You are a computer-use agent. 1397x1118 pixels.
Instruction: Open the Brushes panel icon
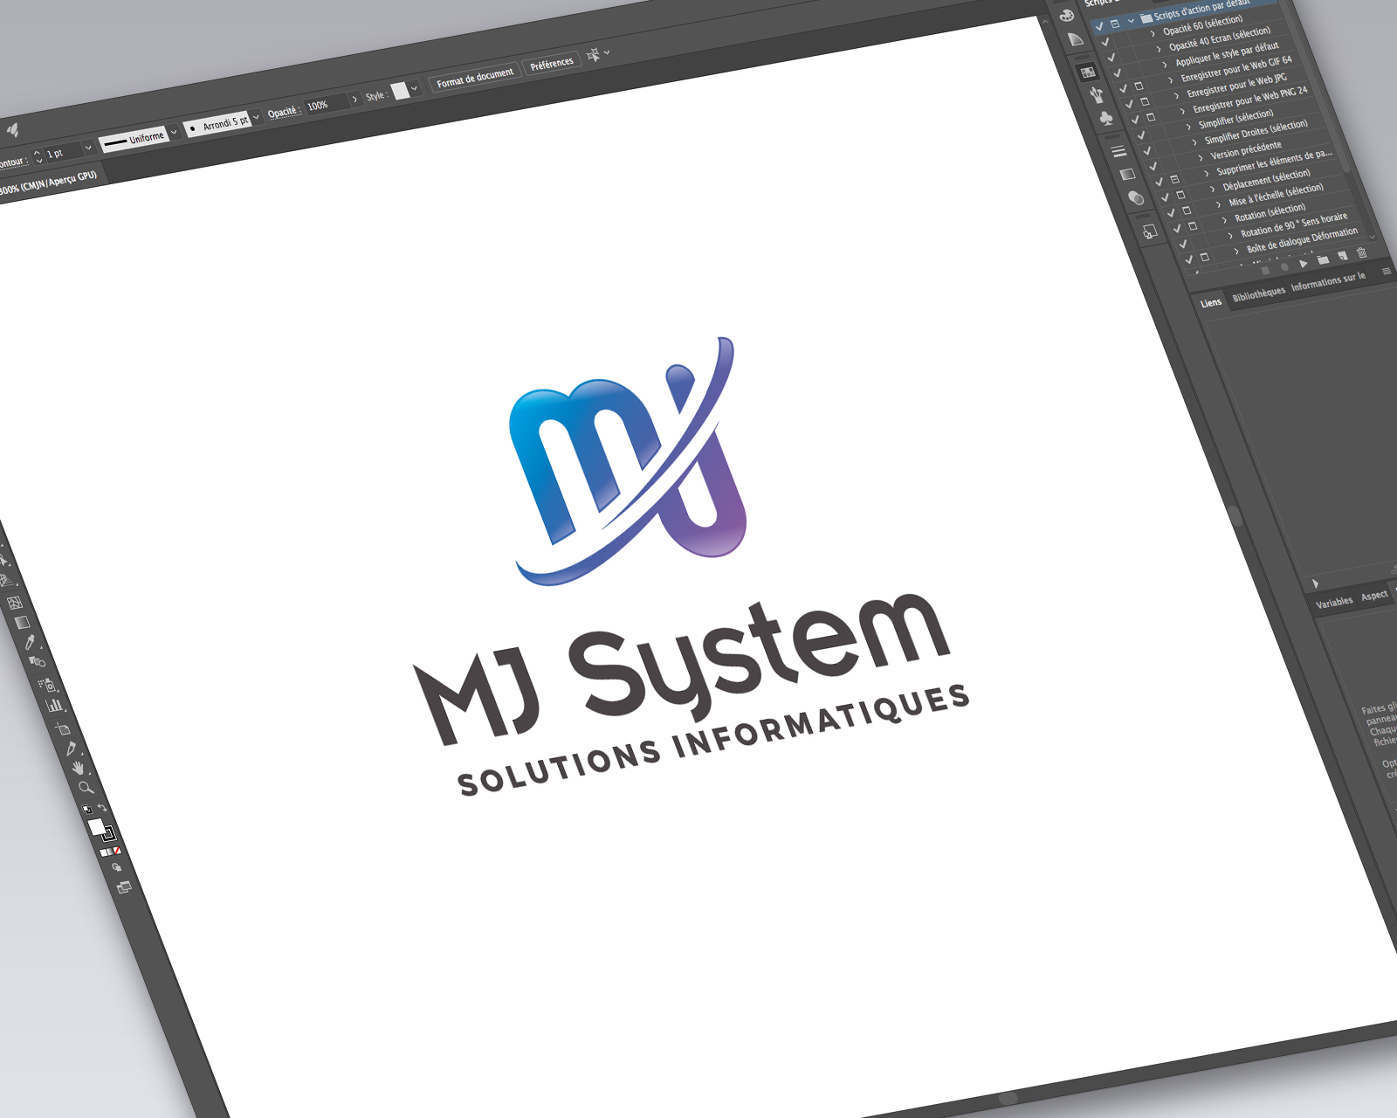[1097, 94]
